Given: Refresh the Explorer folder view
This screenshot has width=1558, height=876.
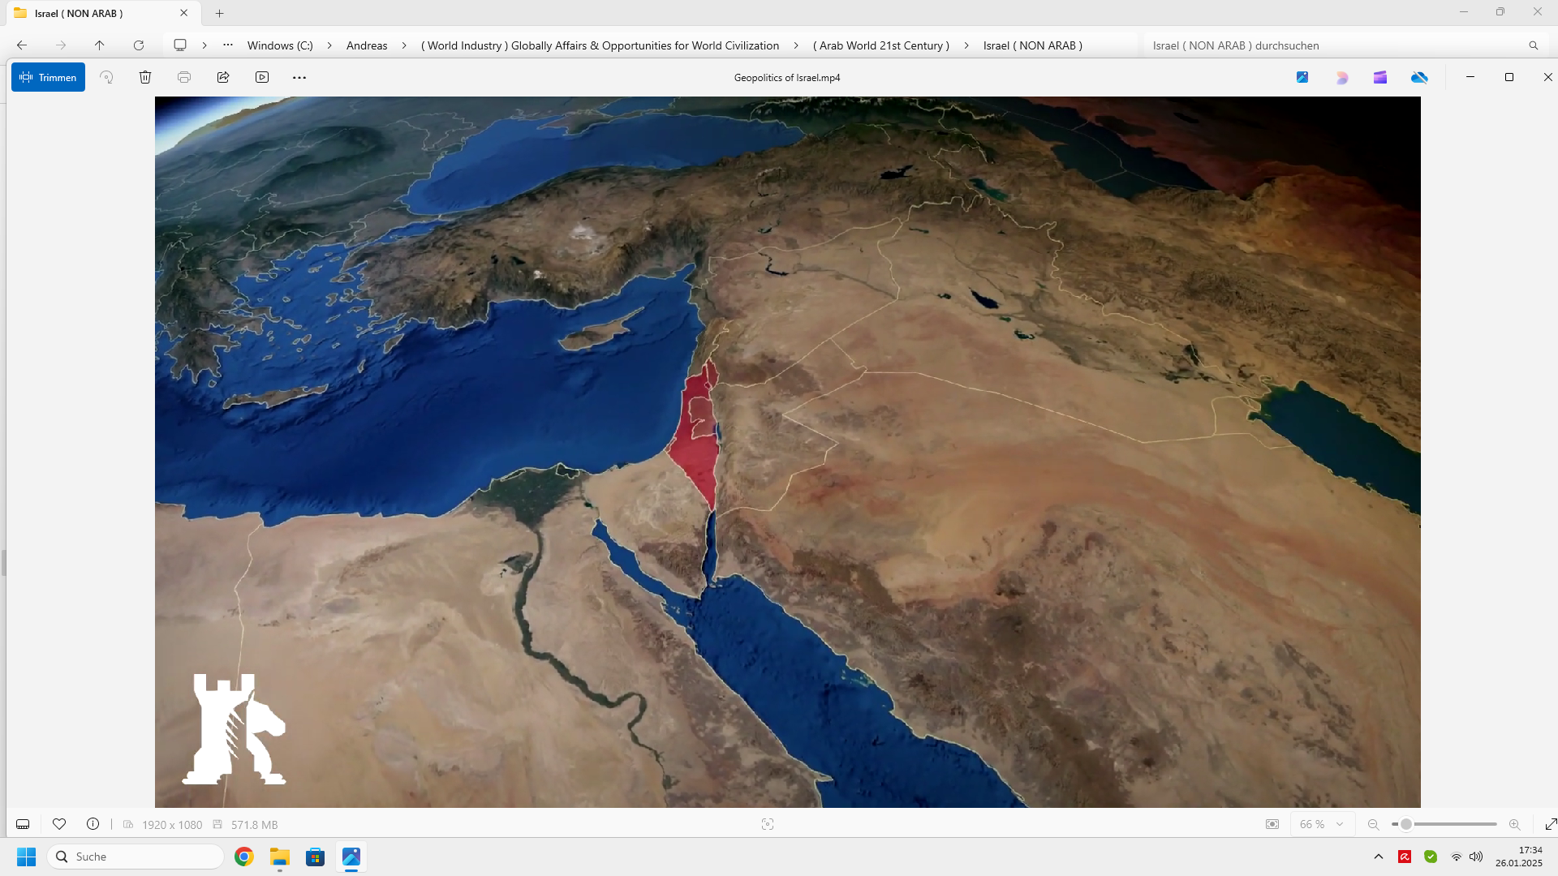Looking at the screenshot, I should pyautogui.click(x=139, y=45).
